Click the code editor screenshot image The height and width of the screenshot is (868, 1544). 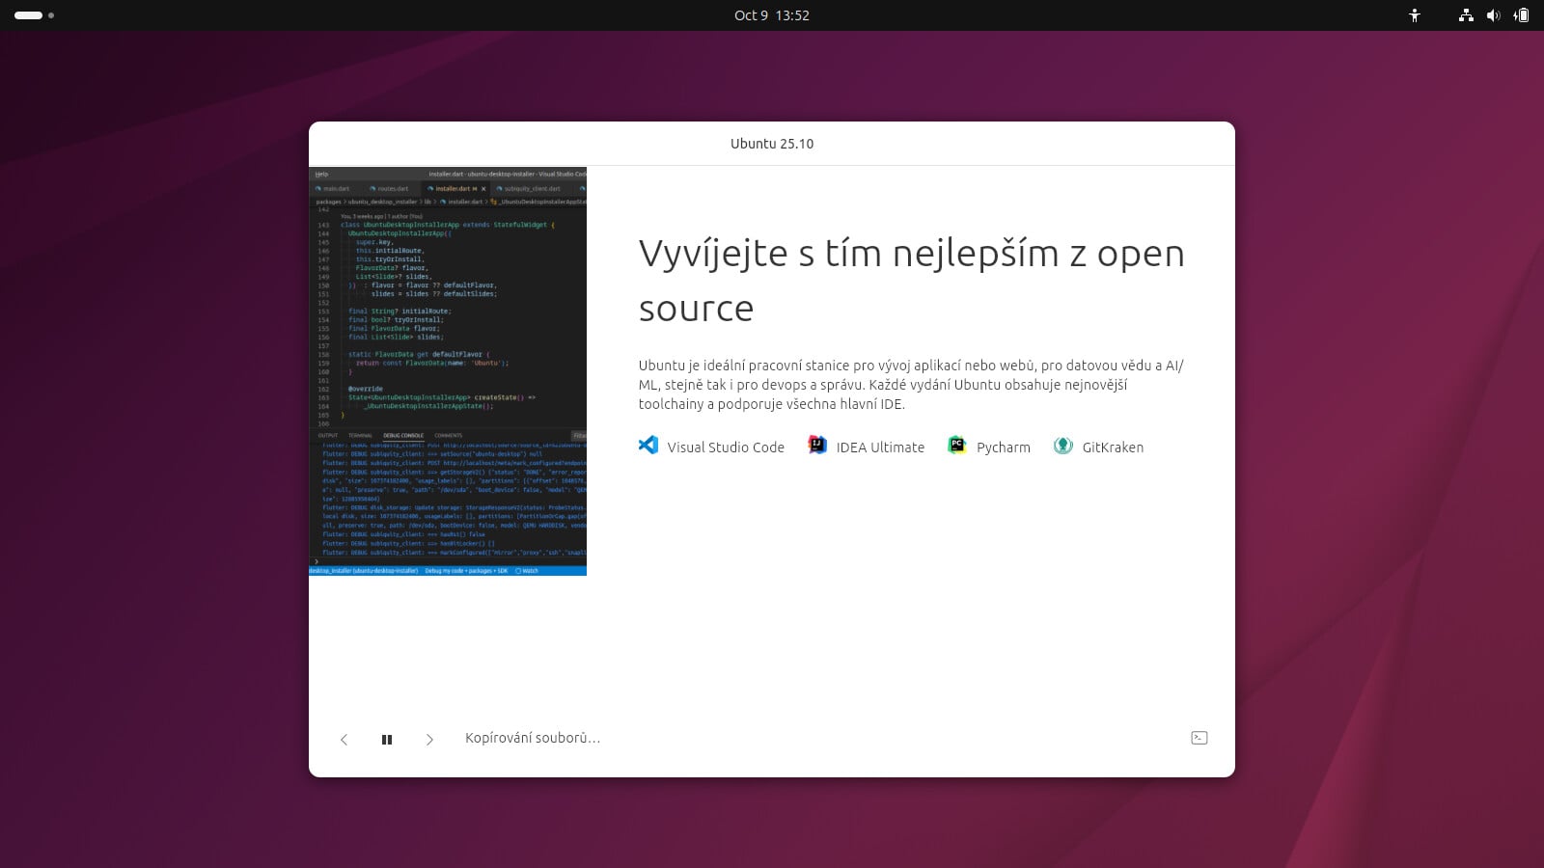[448, 371]
